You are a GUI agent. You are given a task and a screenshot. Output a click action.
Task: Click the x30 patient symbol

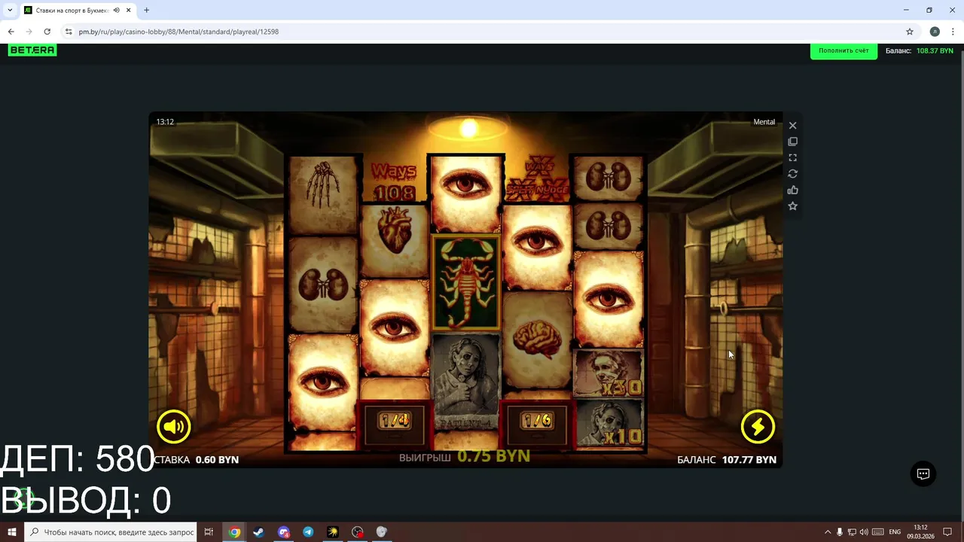point(609,374)
